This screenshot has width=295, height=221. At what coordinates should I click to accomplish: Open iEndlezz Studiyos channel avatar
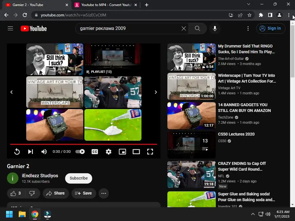tap(13, 178)
